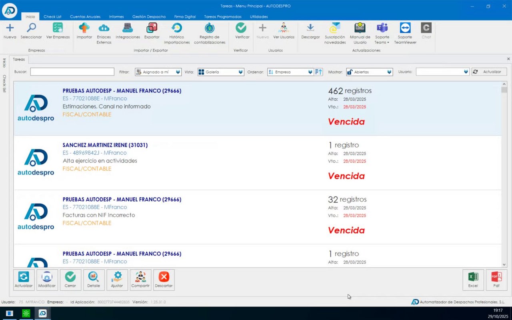Open Seleccionar empresa magnifier icon
Screen dimensions: 512x320
[31, 28]
